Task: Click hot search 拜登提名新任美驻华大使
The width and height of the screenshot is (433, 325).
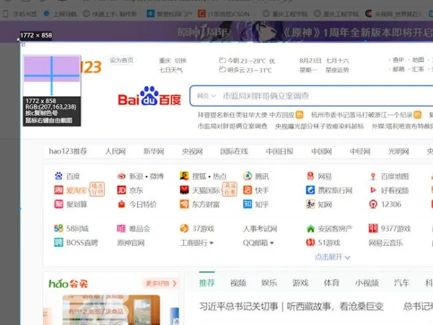Action: [x=246, y=115]
